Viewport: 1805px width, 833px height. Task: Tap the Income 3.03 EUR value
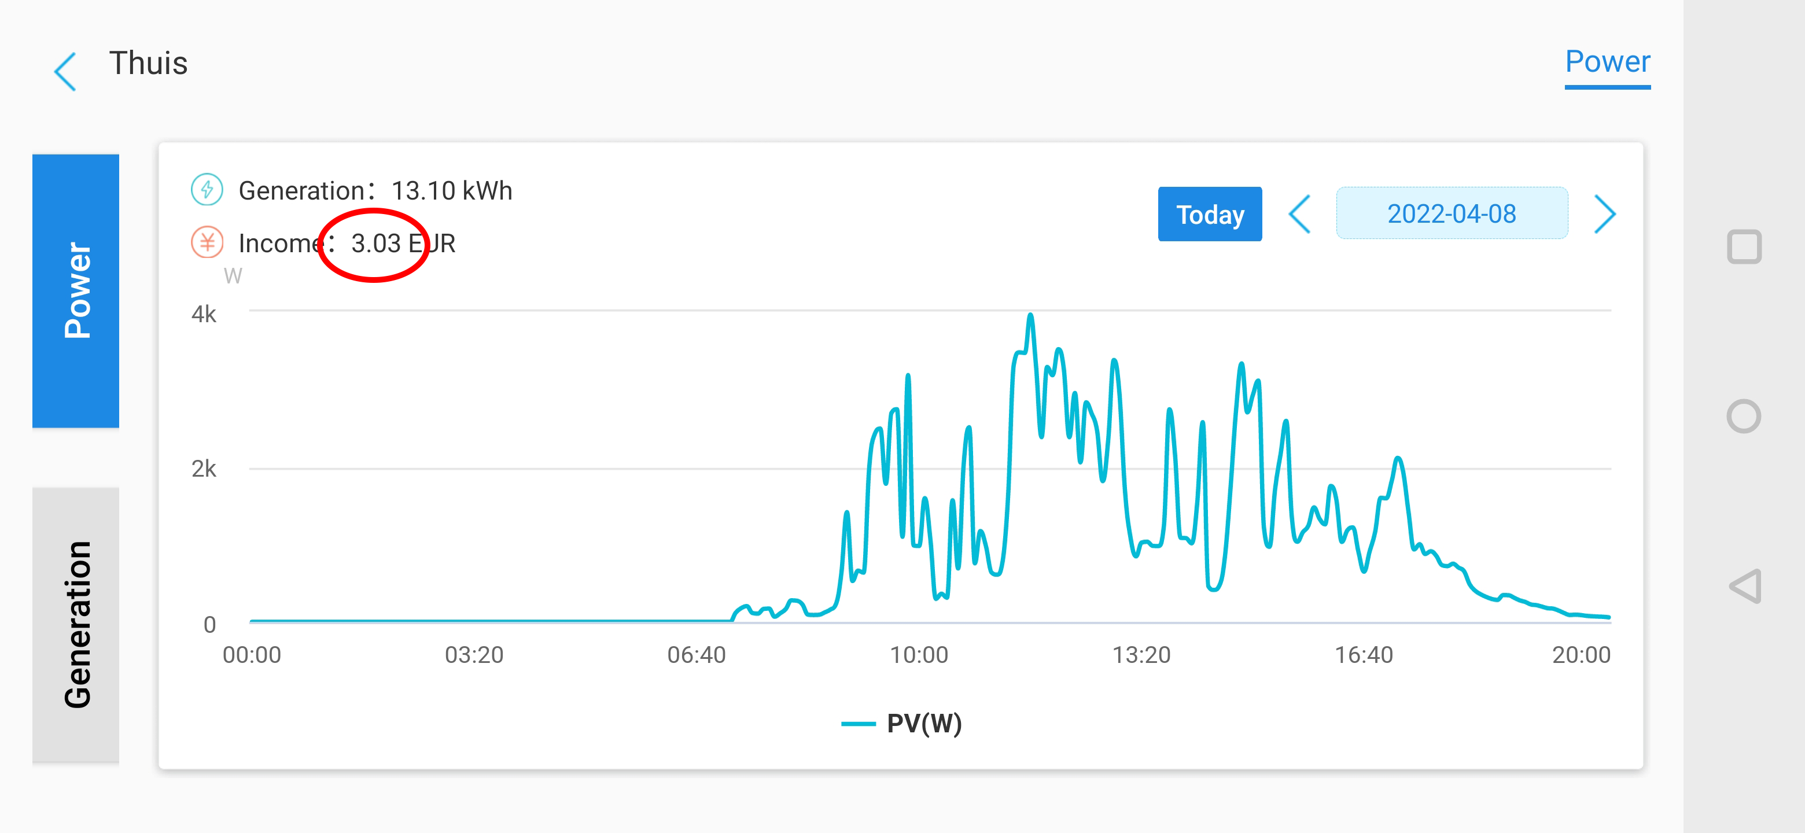(x=403, y=244)
